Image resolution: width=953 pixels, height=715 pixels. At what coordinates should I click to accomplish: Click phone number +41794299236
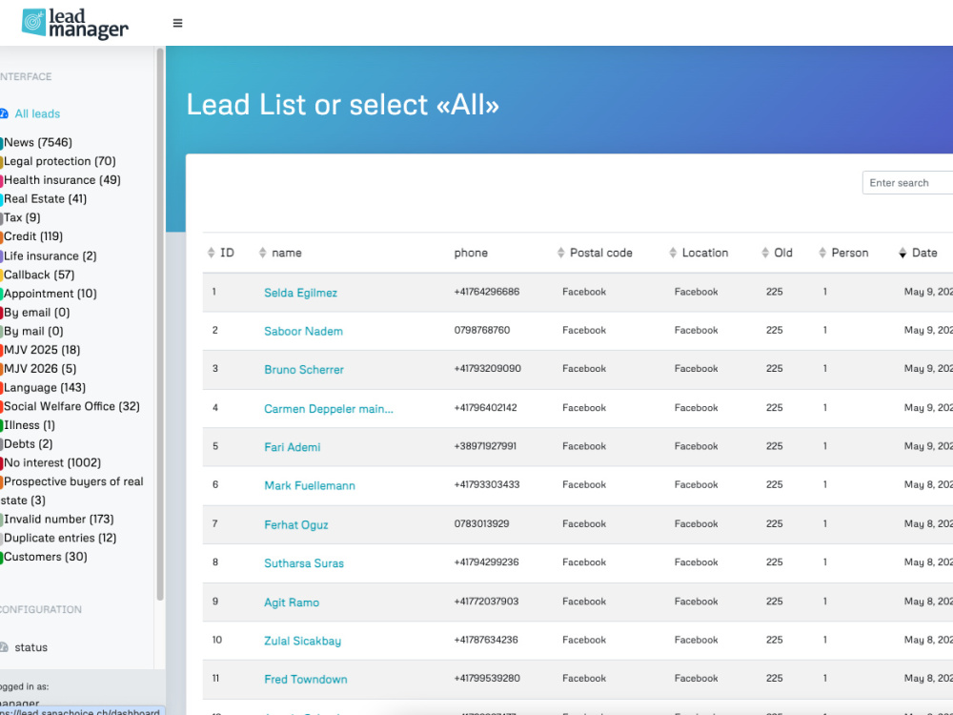[486, 562]
